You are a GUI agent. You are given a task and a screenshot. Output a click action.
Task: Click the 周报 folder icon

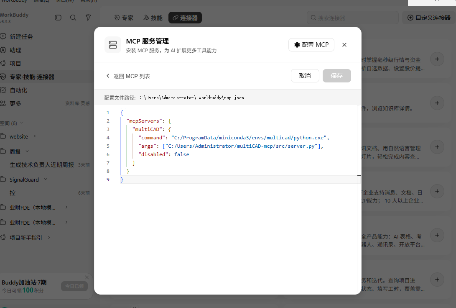[3, 151]
